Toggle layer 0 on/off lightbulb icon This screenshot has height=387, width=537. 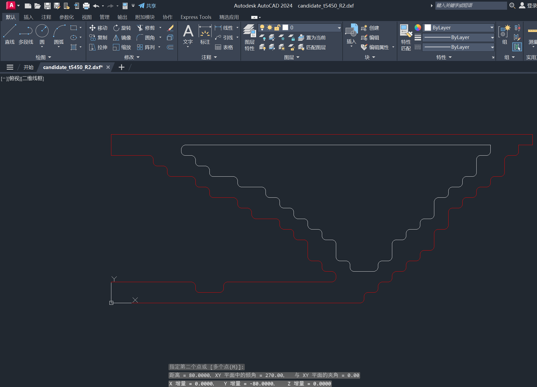(x=262, y=28)
